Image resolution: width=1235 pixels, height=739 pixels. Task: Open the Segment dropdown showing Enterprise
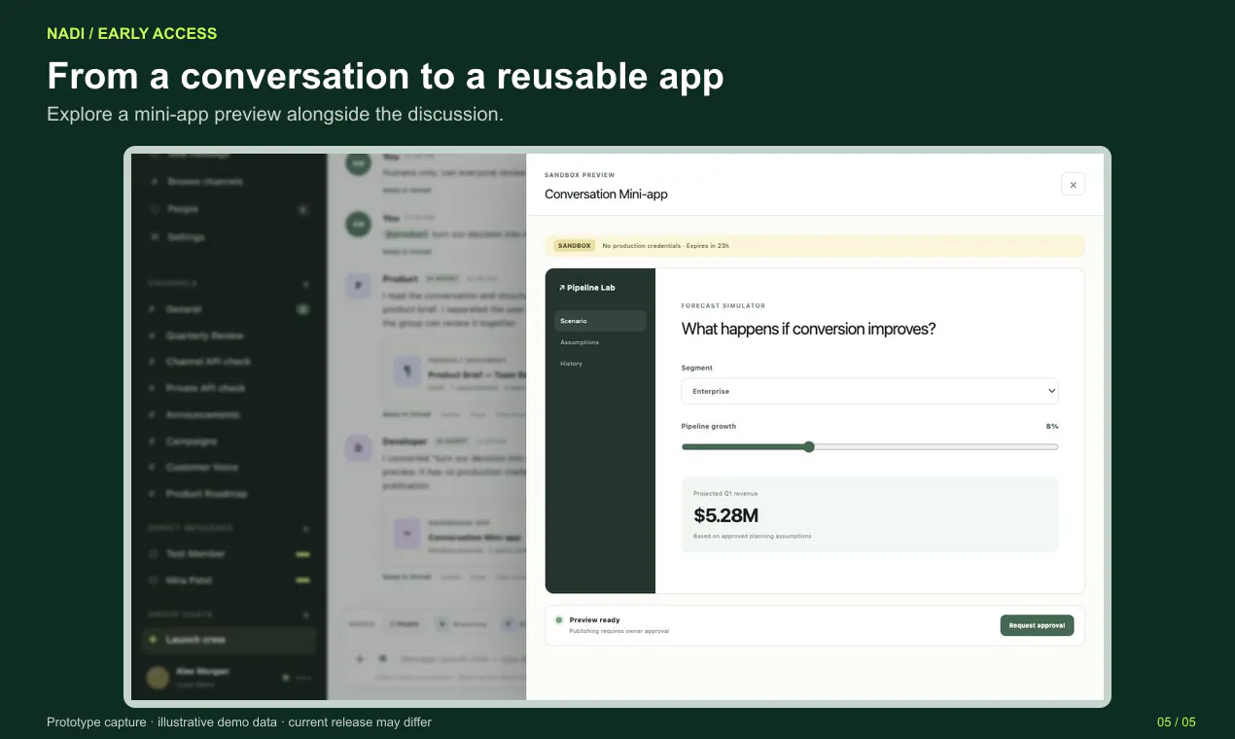[869, 391]
